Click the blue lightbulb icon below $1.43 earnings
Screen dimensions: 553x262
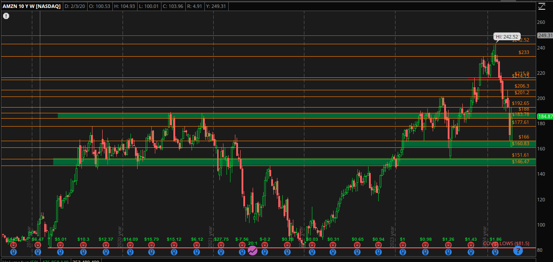pyautogui.click(x=470, y=252)
